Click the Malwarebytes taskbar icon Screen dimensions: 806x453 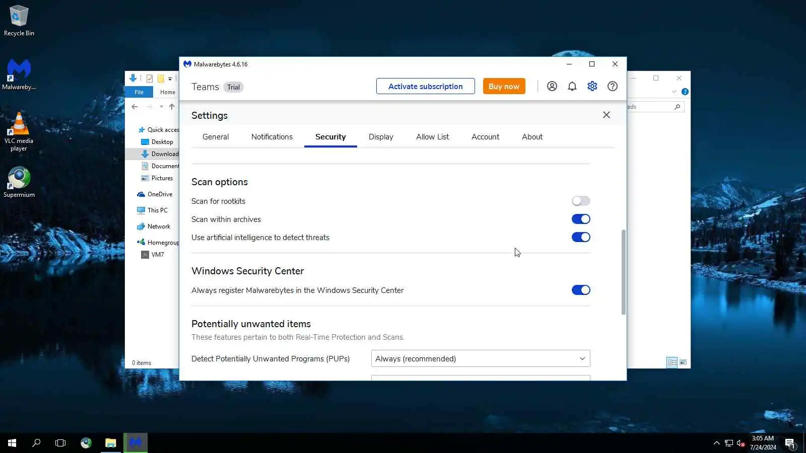point(136,443)
